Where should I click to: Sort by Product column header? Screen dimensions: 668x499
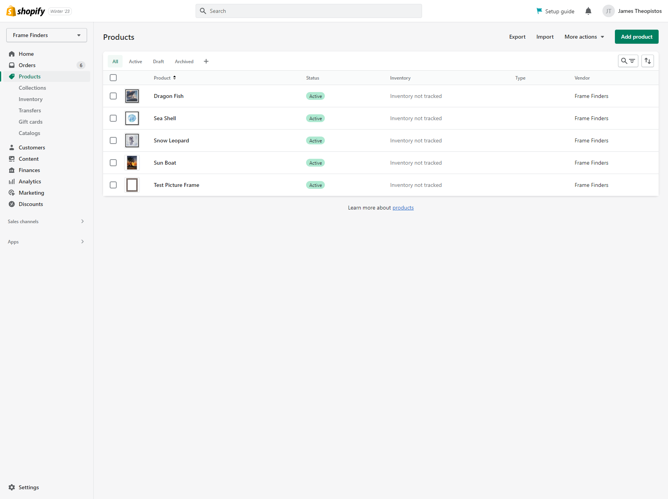point(165,78)
